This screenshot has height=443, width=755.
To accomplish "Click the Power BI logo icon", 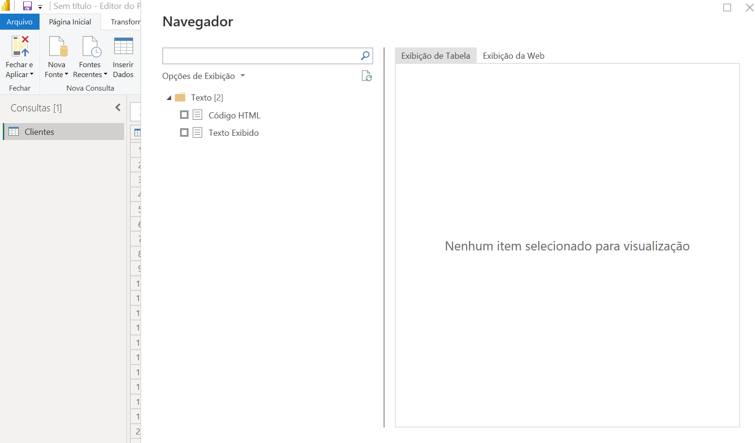I will (x=6, y=6).
